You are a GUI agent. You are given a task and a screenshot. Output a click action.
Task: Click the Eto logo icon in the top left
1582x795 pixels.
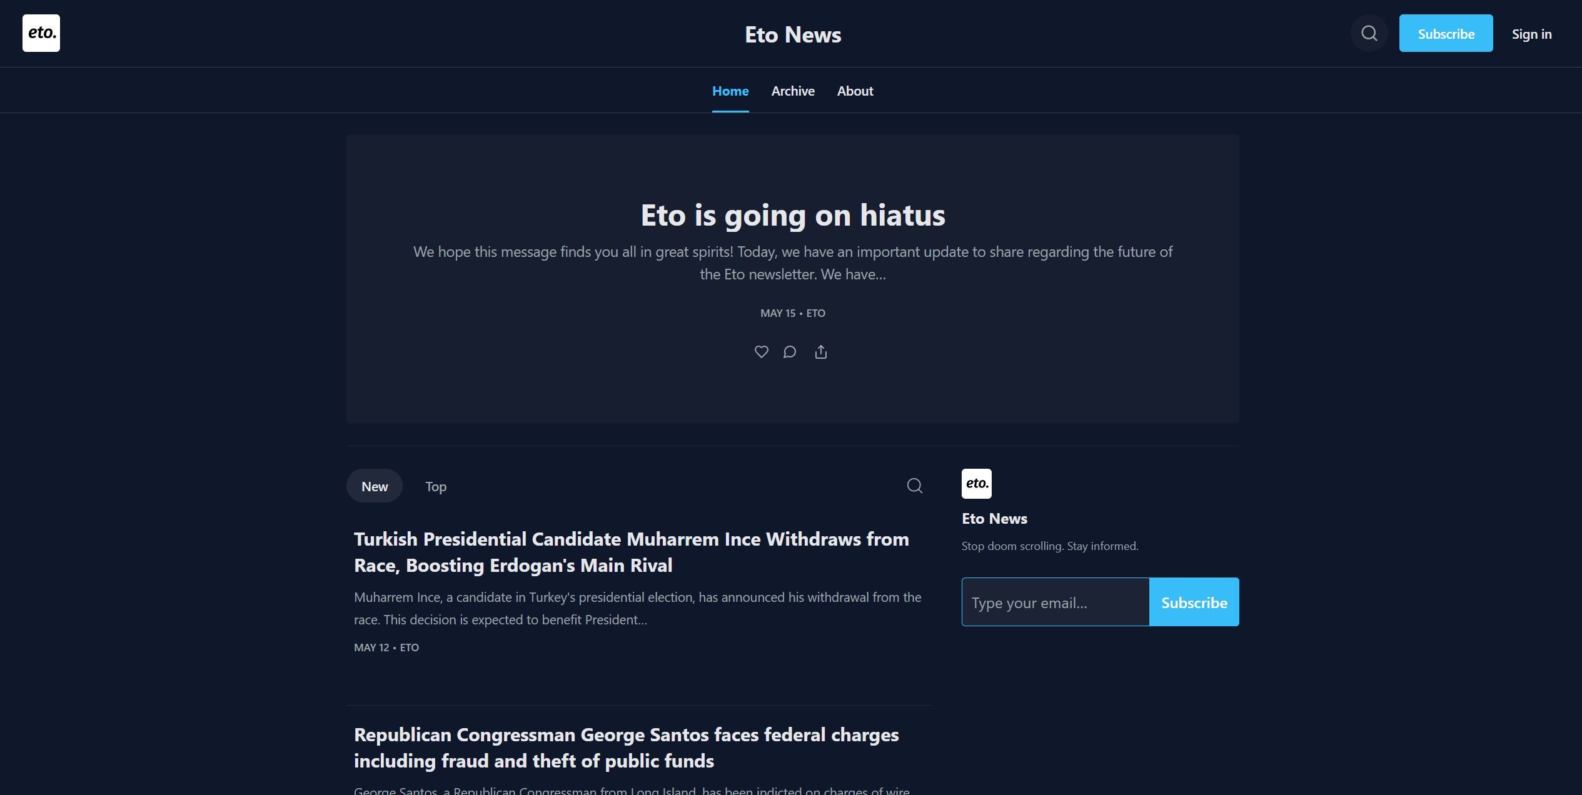[41, 32]
